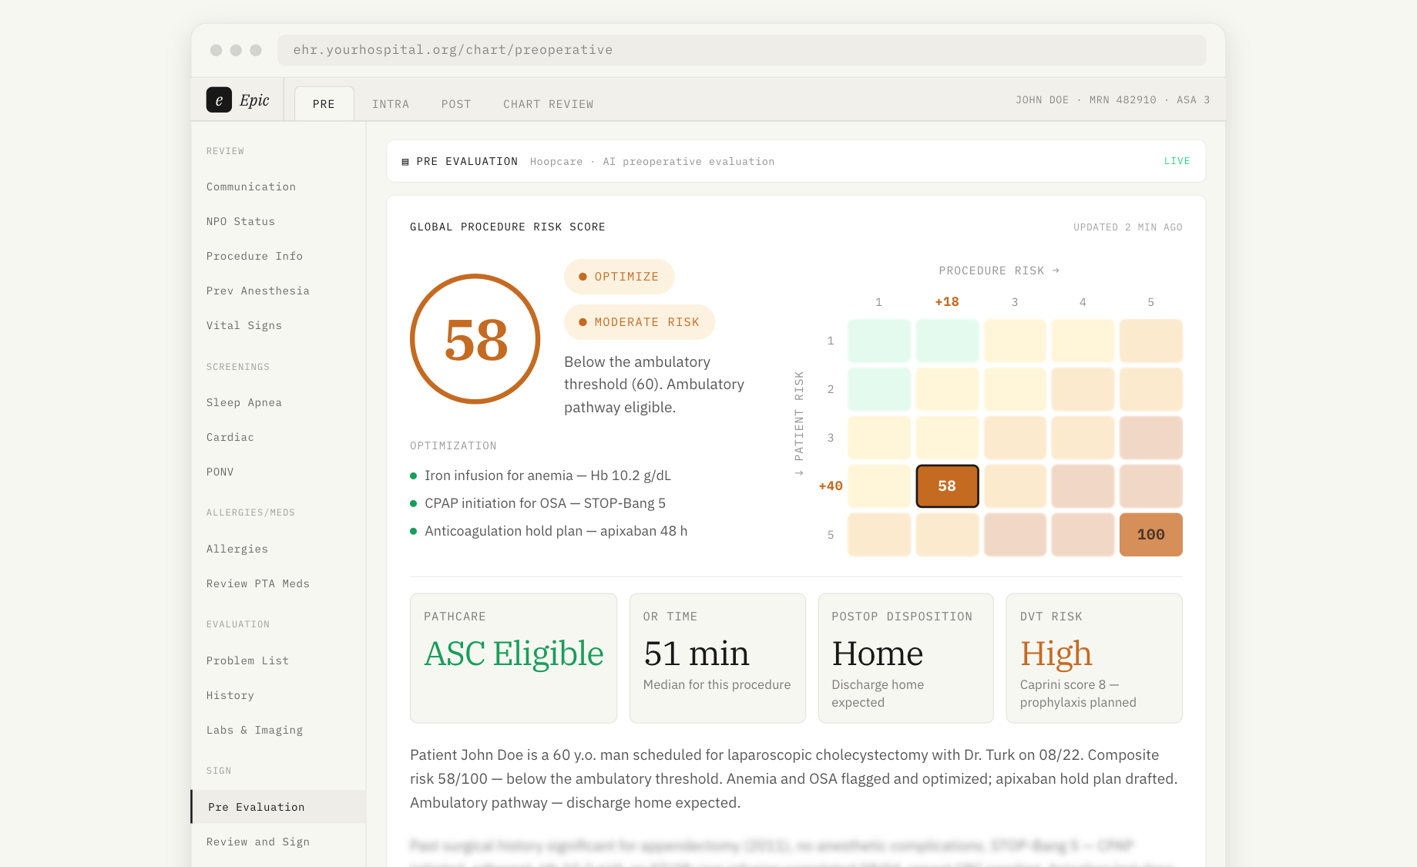1417x867 pixels.
Task: Select History in the sidebar
Action: 230,695
